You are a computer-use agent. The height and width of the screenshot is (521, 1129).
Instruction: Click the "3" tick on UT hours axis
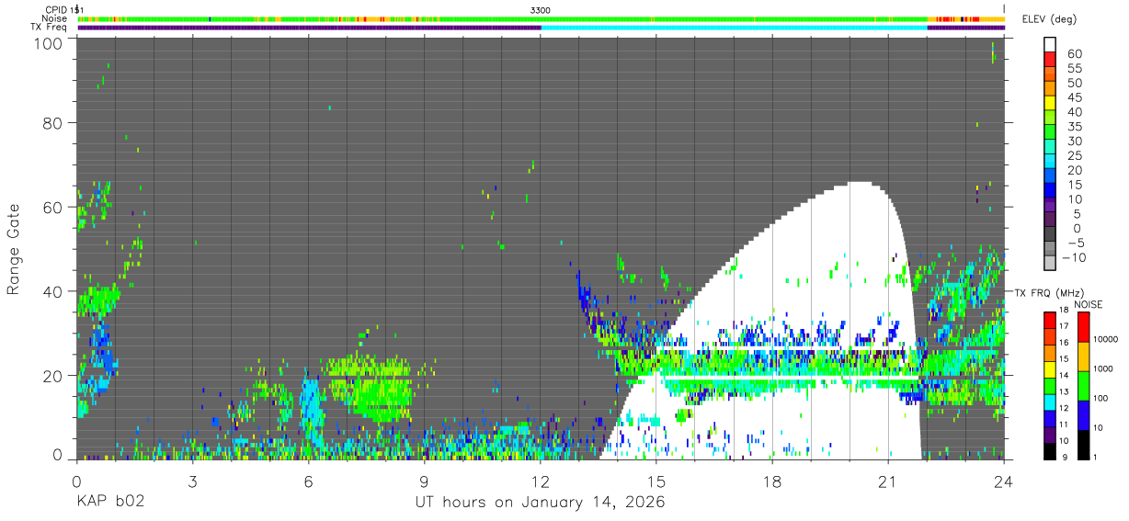192,481
